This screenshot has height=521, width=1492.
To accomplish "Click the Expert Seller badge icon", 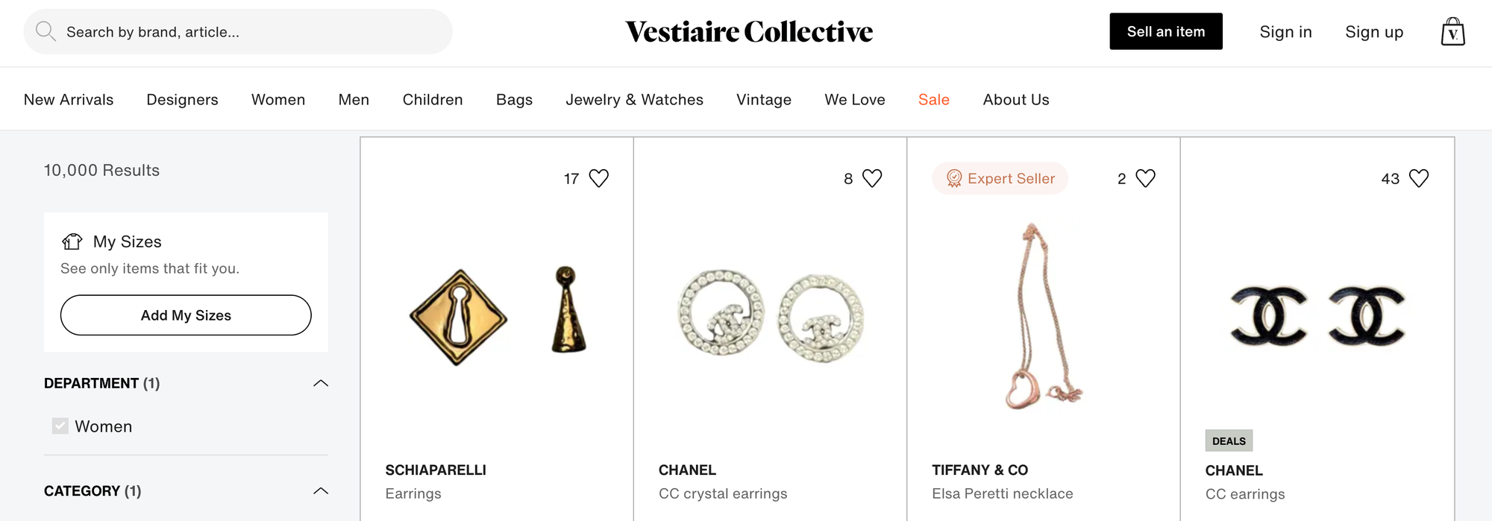I will tap(953, 178).
